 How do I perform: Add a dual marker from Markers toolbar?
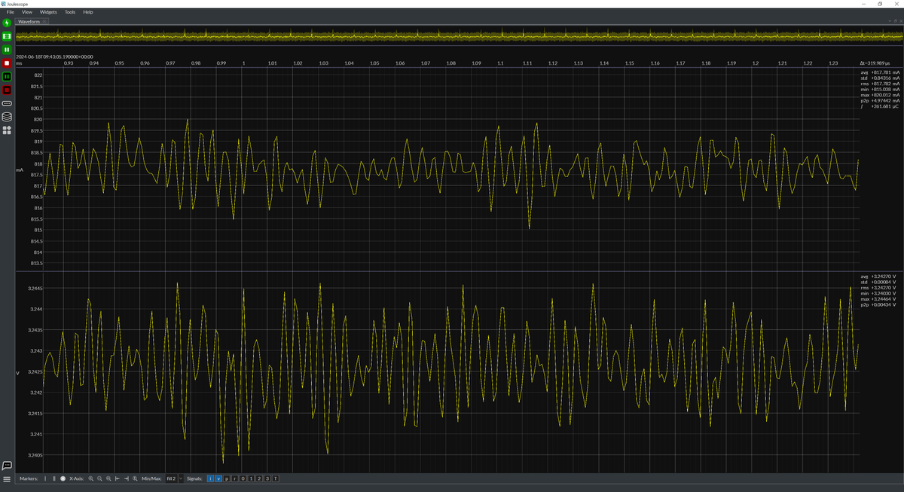point(54,478)
